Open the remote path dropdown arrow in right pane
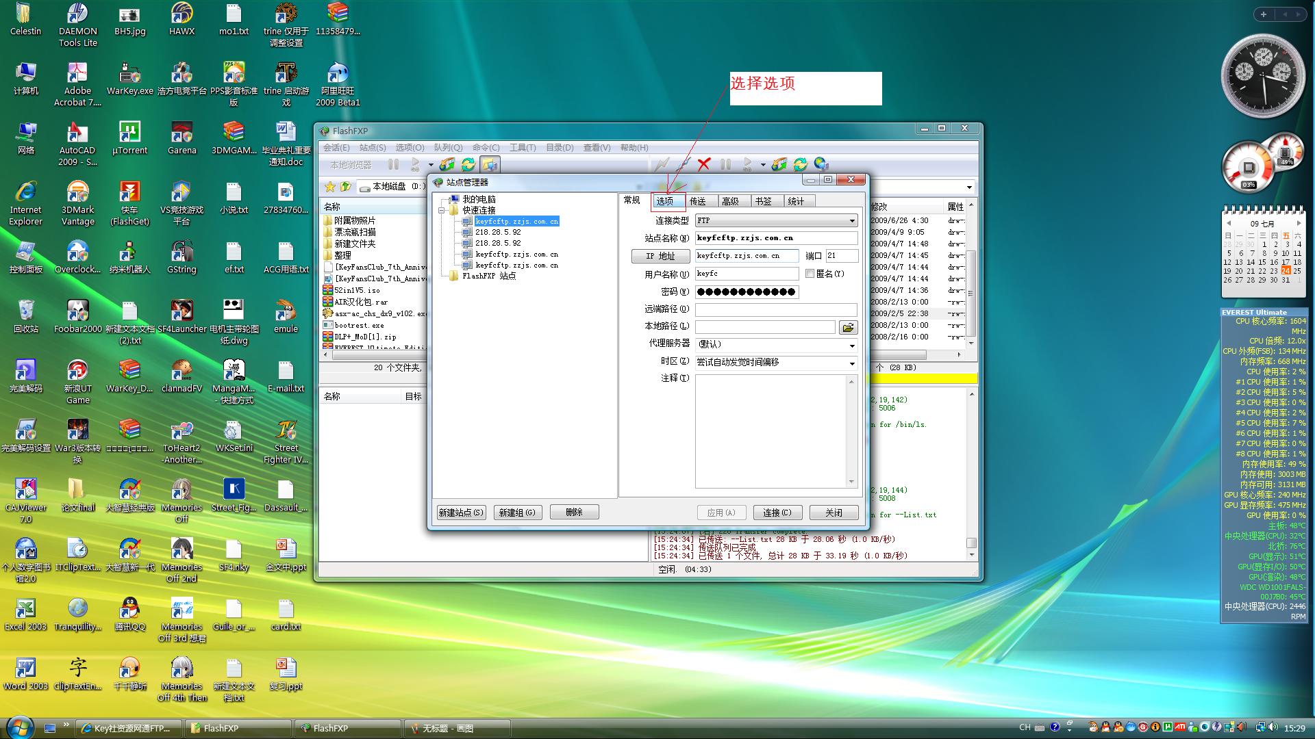Screen dimensions: 1315x739 point(969,187)
